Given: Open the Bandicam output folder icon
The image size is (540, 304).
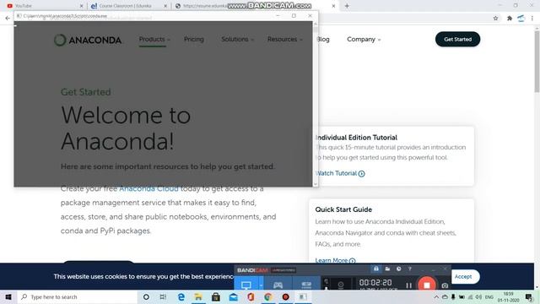Looking at the screenshot, I should (387, 269).
